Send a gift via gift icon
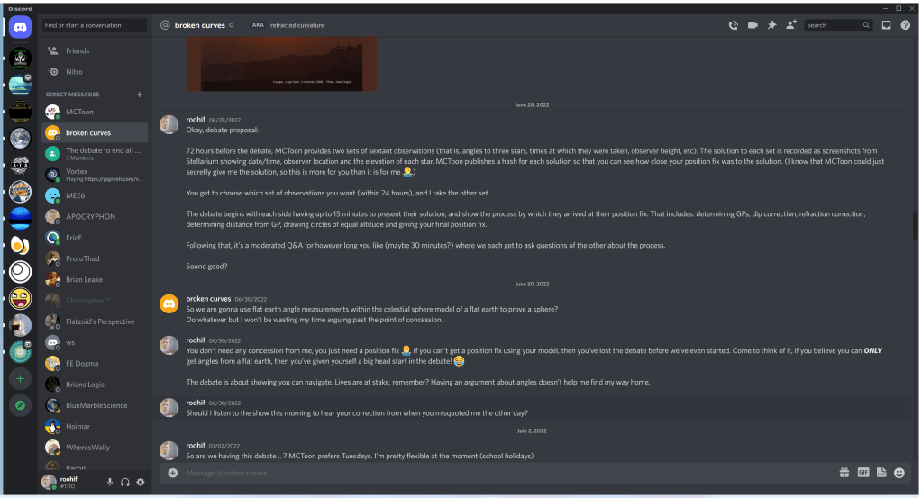Image resolution: width=922 pixels, height=498 pixels. [x=844, y=473]
